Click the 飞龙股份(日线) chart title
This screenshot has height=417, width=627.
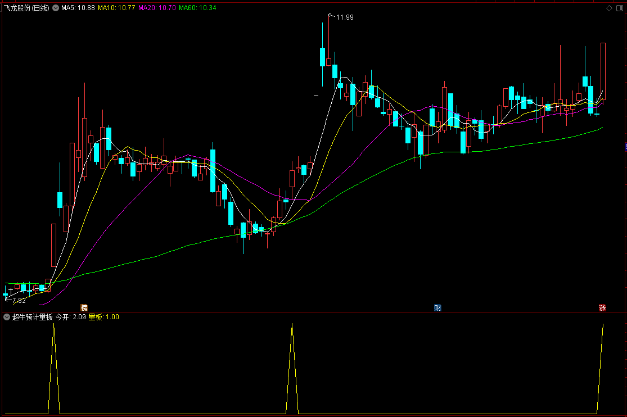tap(26, 8)
